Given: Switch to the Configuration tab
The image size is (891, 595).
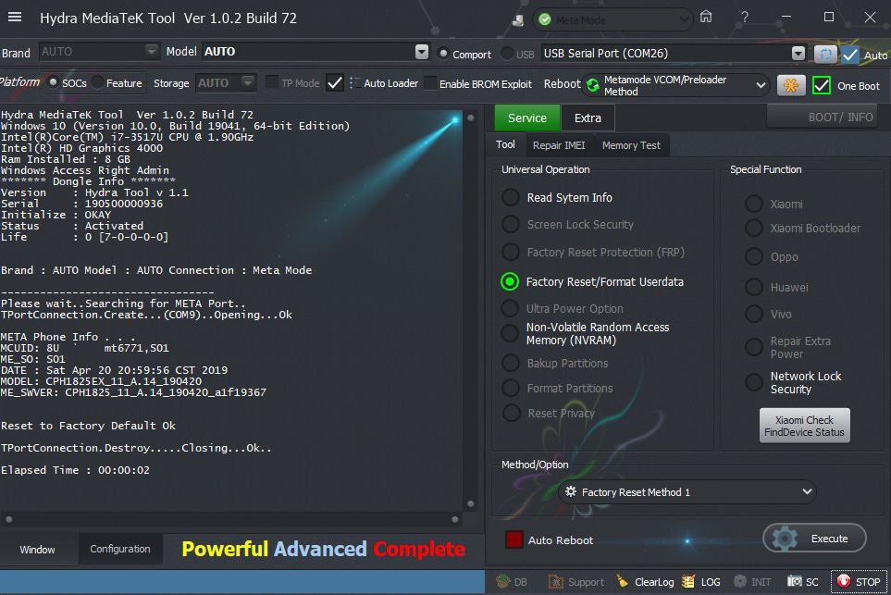Looking at the screenshot, I should point(120,549).
